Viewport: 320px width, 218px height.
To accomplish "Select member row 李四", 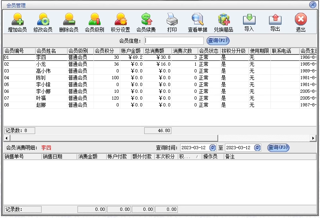I will pos(160,58).
